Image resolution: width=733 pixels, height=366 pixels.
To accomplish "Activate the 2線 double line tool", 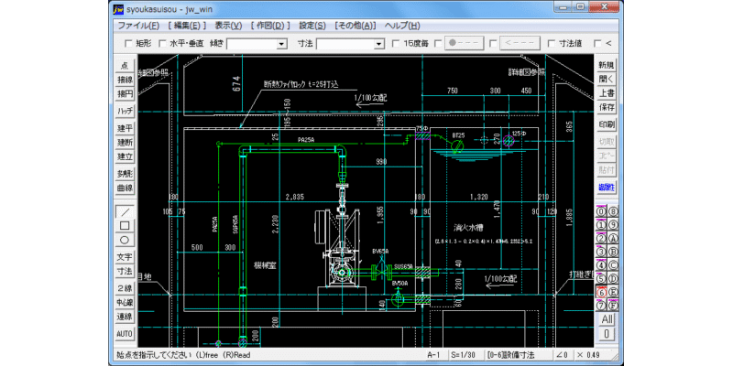I will 125,288.
